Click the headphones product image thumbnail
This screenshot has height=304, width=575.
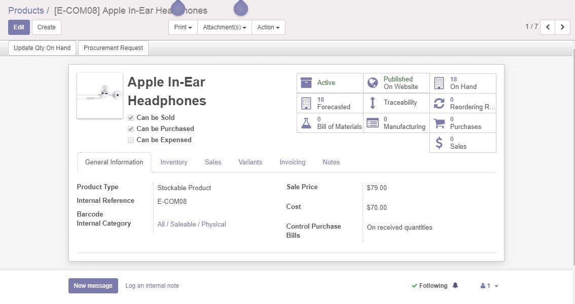[100, 96]
